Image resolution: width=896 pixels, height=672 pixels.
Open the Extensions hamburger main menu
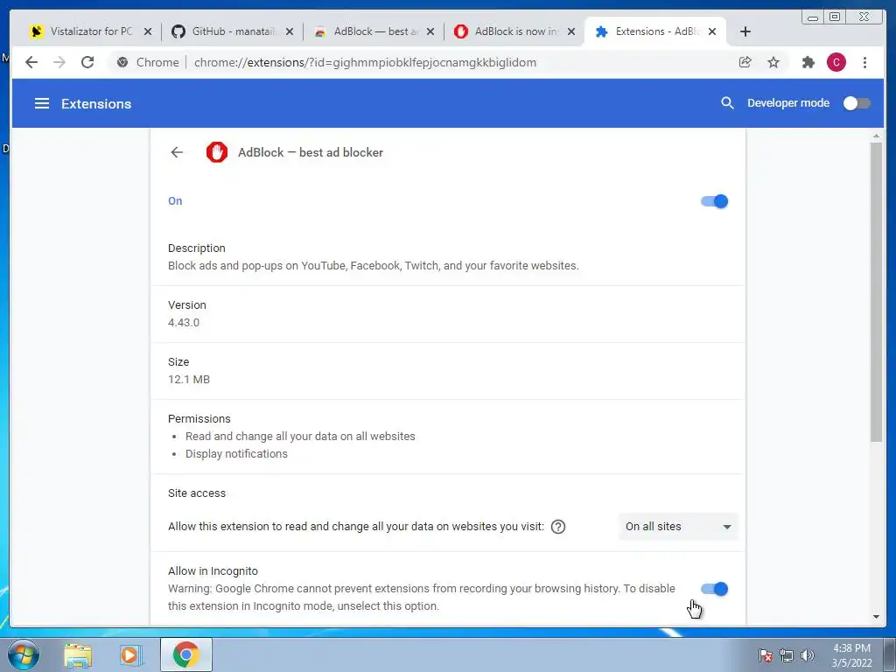point(42,103)
